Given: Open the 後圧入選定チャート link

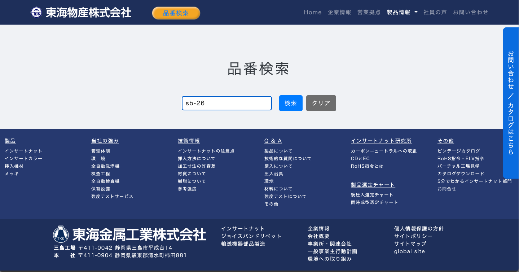Looking at the screenshot, I should point(372,195).
